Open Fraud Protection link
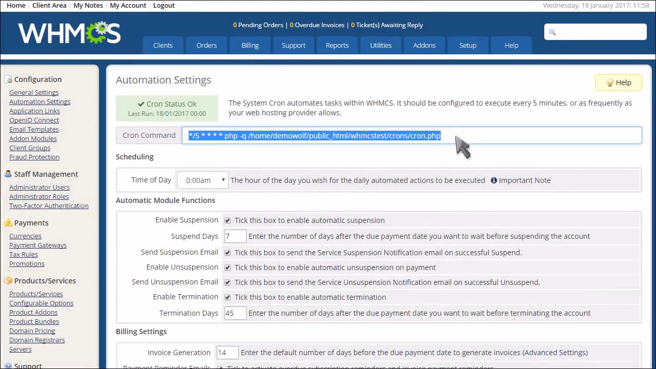This screenshot has width=656, height=369. pyautogui.click(x=34, y=157)
